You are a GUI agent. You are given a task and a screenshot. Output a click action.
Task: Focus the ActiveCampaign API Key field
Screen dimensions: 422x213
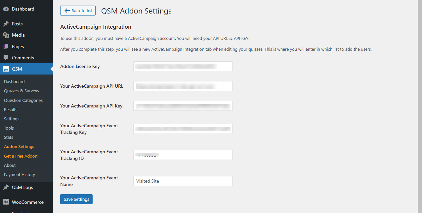(x=183, y=106)
